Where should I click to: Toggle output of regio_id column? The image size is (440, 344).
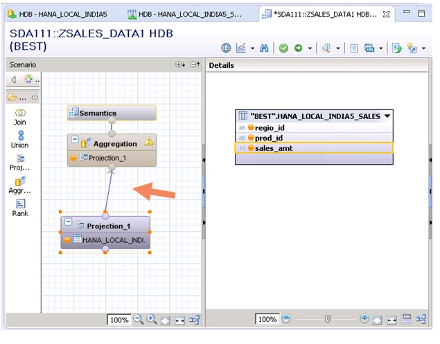click(x=251, y=128)
